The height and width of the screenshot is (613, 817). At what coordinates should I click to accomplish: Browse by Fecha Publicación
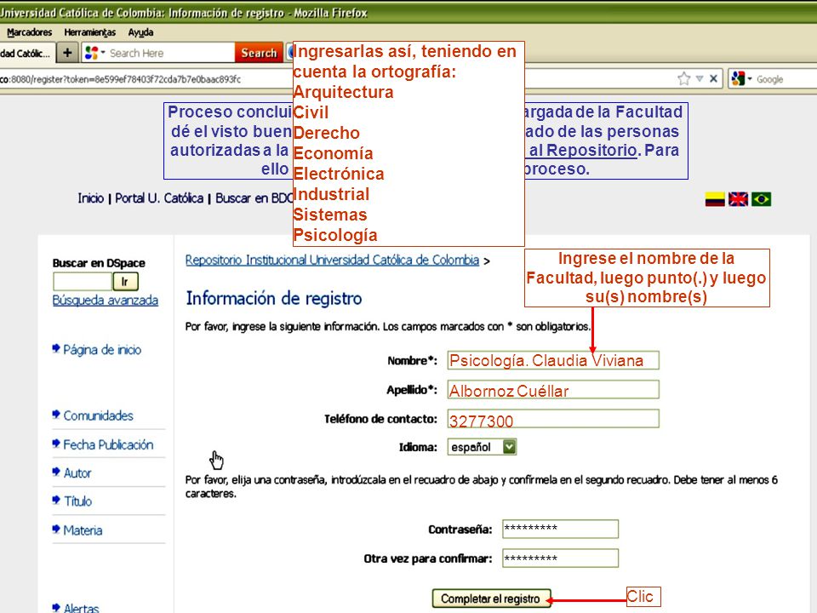tap(108, 444)
